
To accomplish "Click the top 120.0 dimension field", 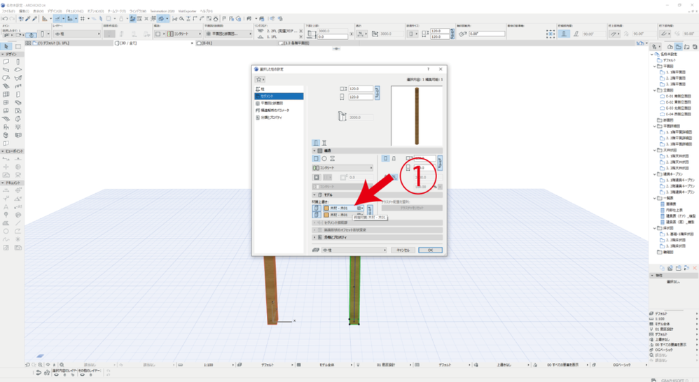I will [x=361, y=89].
